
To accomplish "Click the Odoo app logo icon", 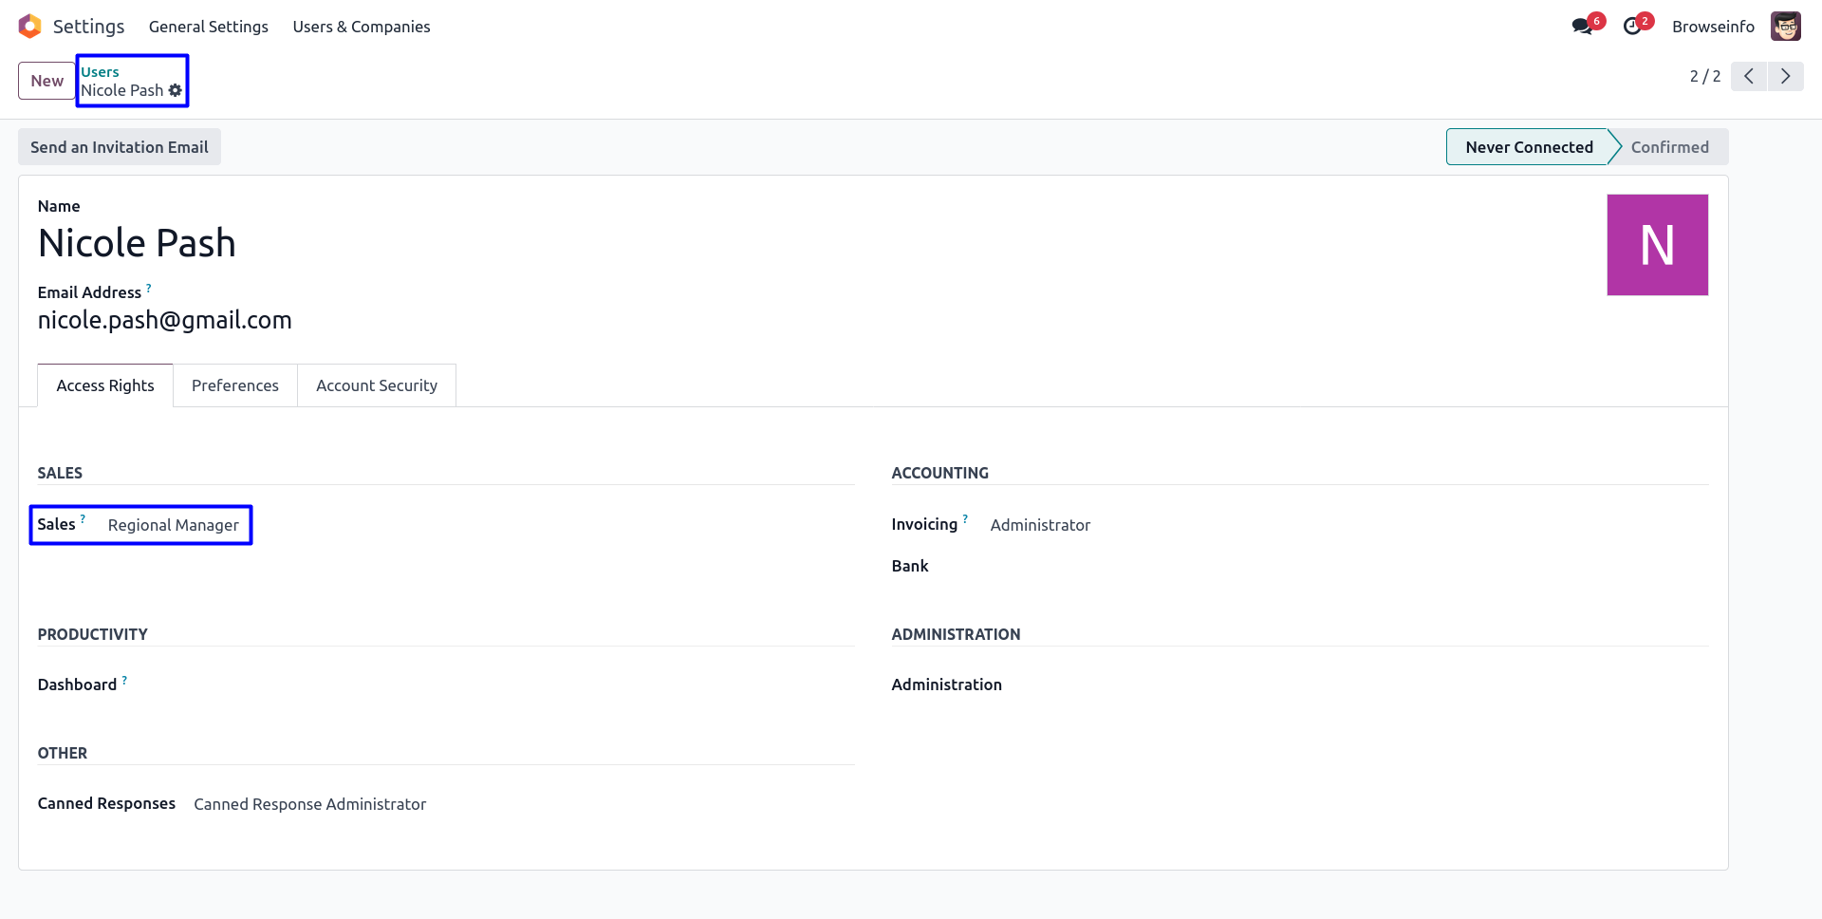I will [30, 27].
